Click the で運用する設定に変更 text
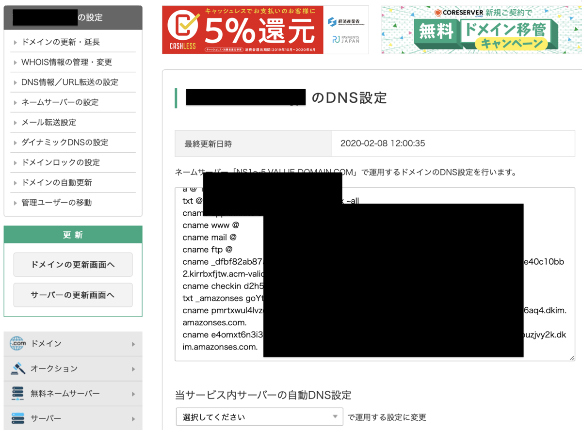 tap(387, 417)
